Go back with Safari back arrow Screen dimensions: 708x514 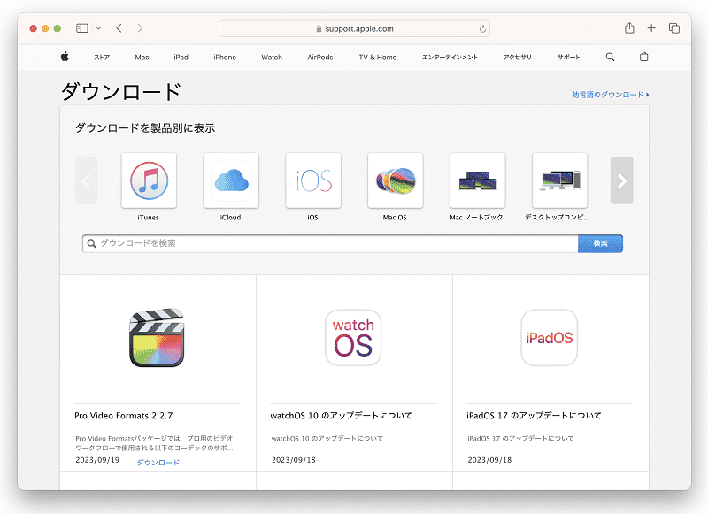pyautogui.click(x=119, y=28)
